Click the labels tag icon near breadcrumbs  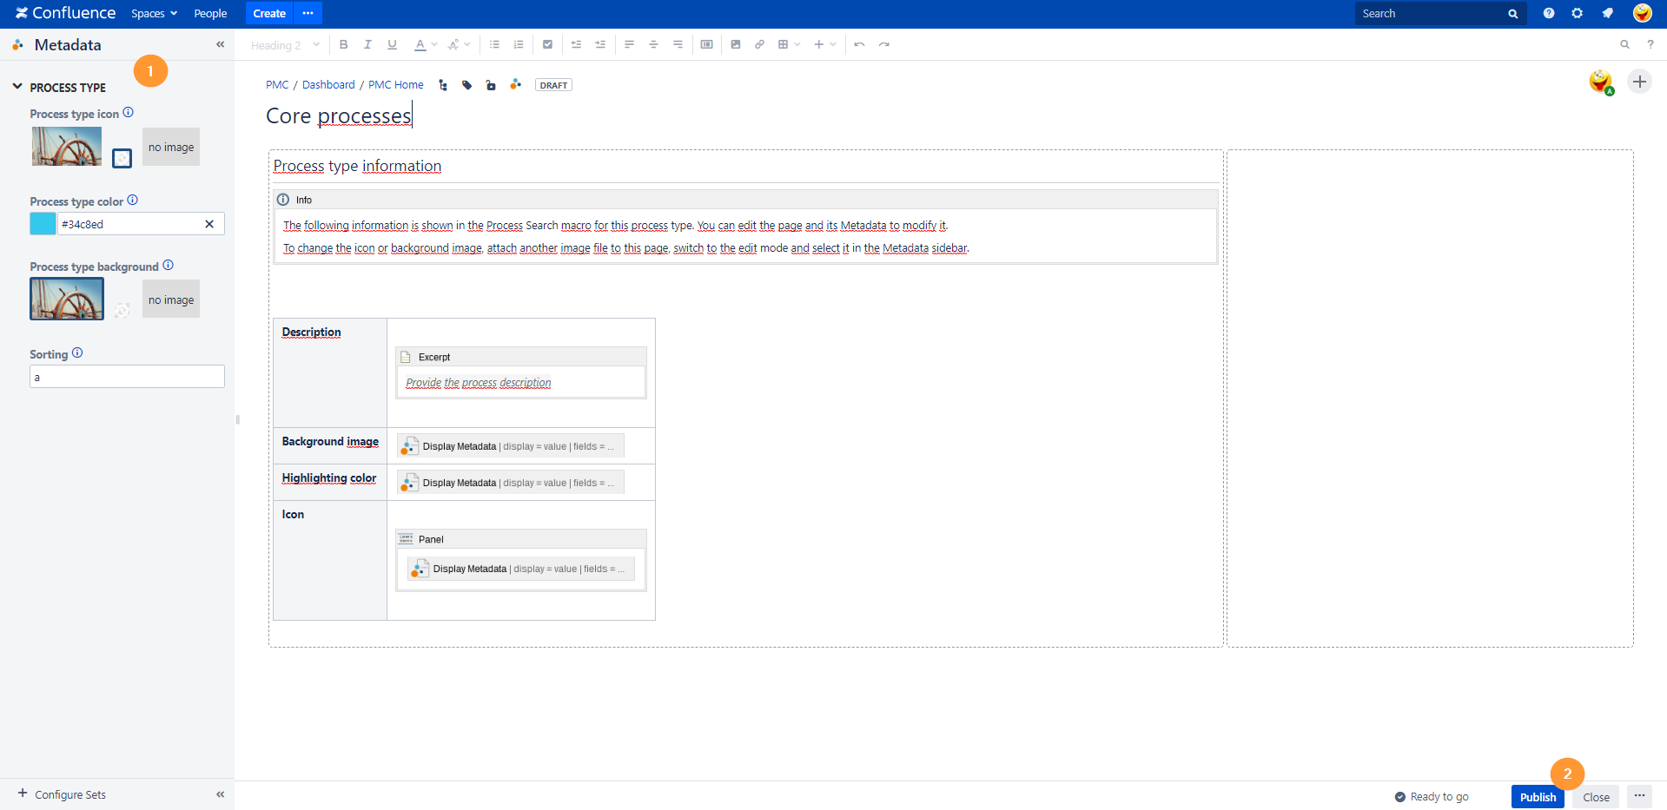point(467,85)
